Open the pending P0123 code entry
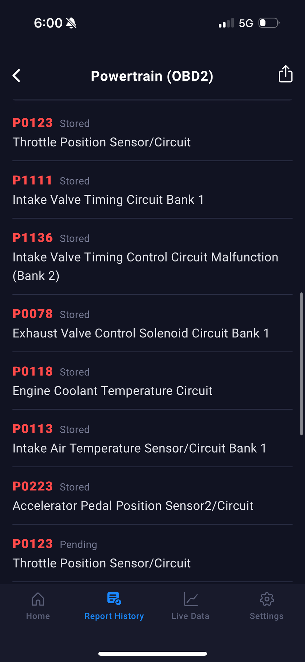Image resolution: width=305 pixels, height=662 pixels. click(152, 553)
